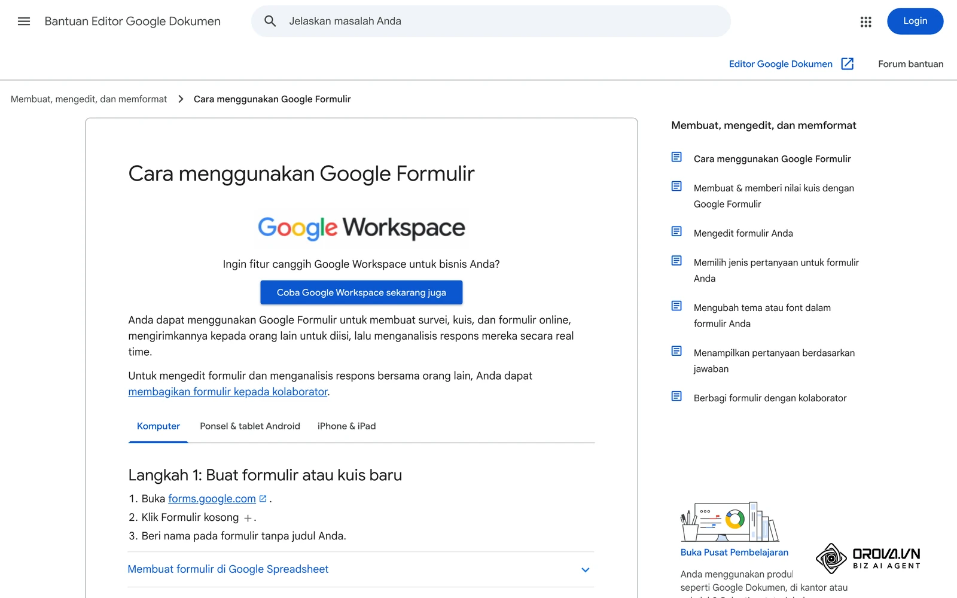This screenshot has width=957, height=598.
Task: Click the Google Workspace logo
Action: [361, 228]
